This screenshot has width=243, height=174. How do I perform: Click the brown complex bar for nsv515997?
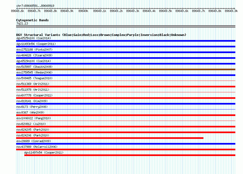point(126,69)
